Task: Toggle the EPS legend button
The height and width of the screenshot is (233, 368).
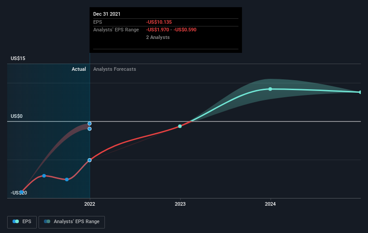Action: point(22,222)
